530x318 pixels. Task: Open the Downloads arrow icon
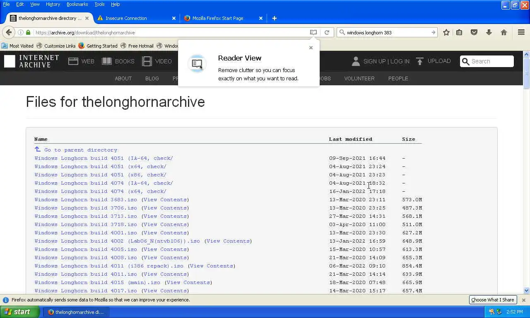pyautogui.click(x=489, y=32)
